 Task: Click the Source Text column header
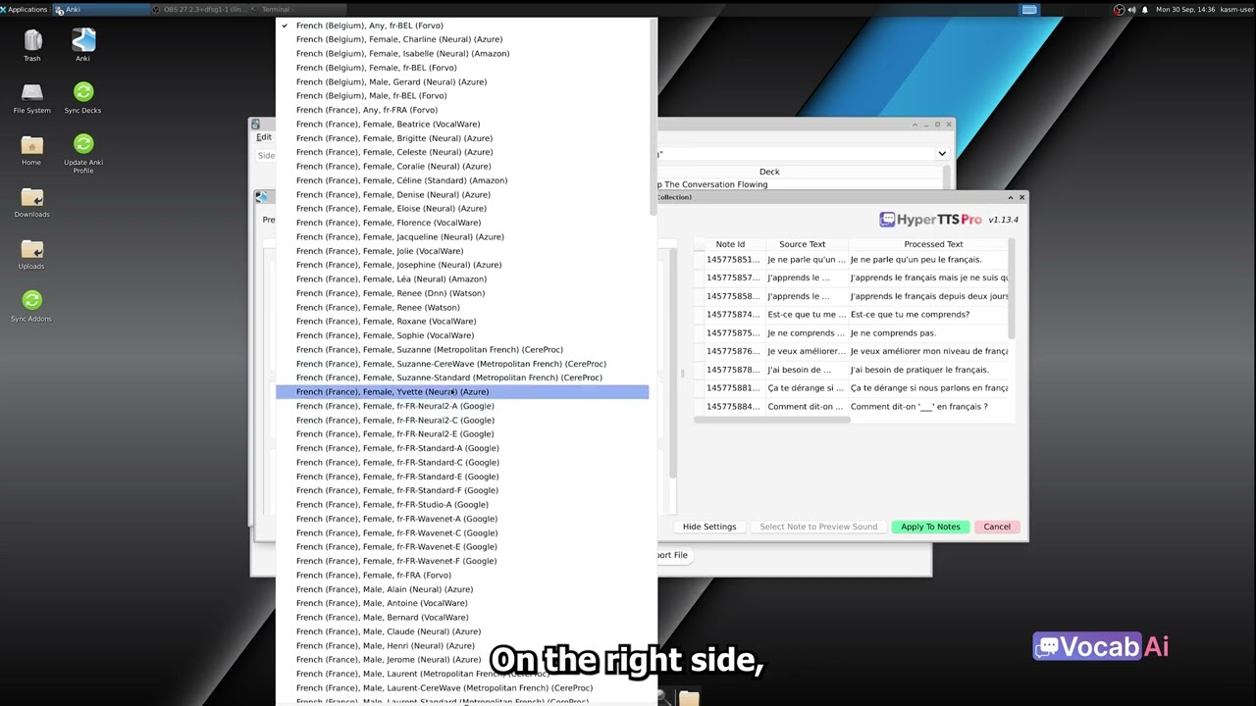[x=803, y=244]
